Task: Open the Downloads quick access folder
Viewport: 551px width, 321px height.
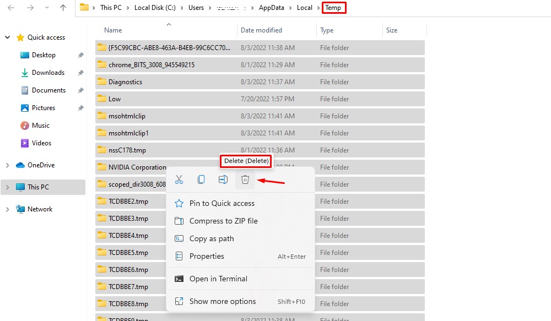Action: click(48, 73)
